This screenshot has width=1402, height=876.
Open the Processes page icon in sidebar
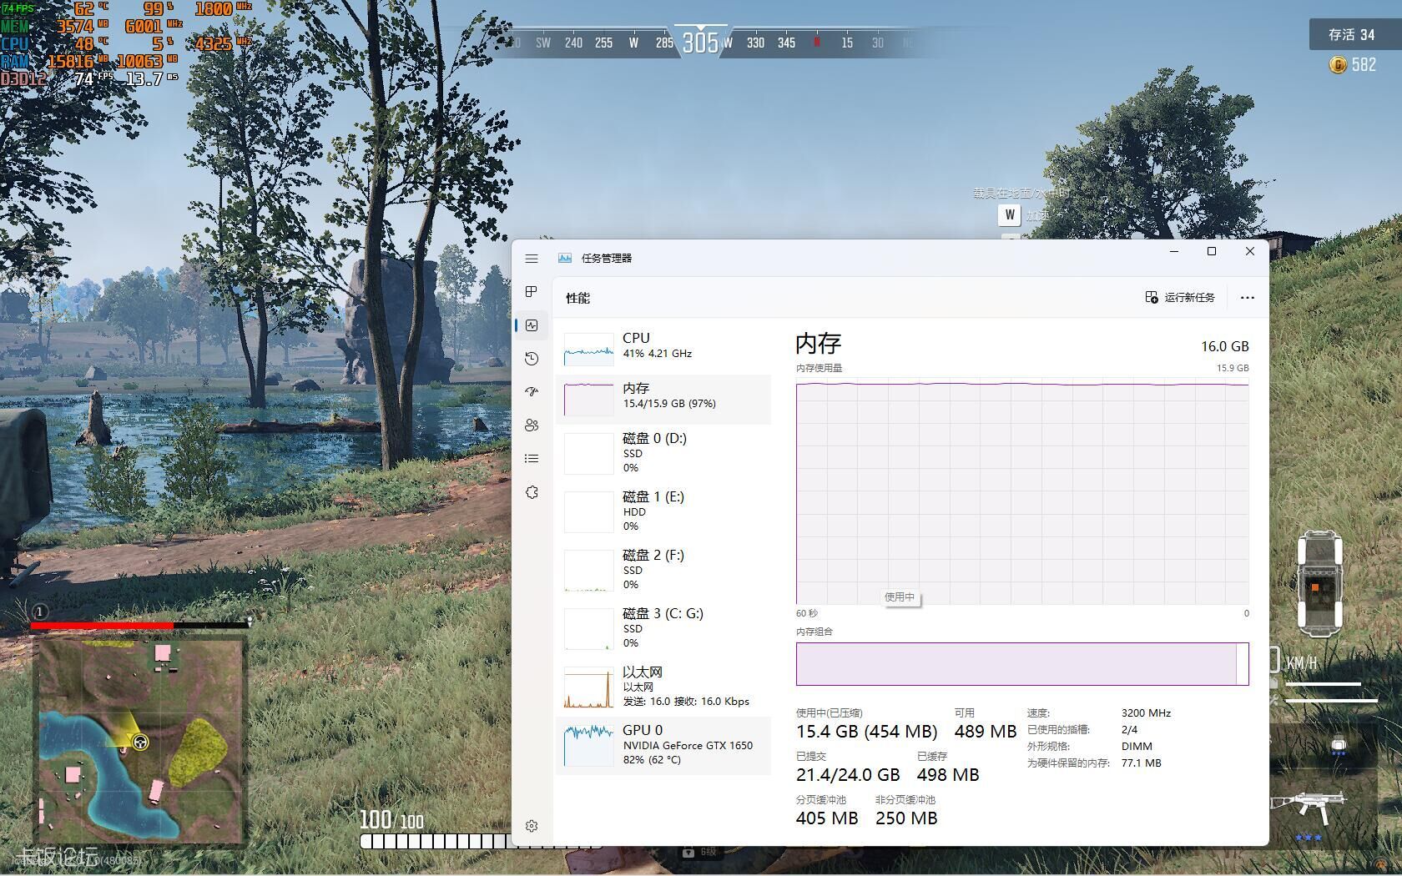click(x=532, y=291)
